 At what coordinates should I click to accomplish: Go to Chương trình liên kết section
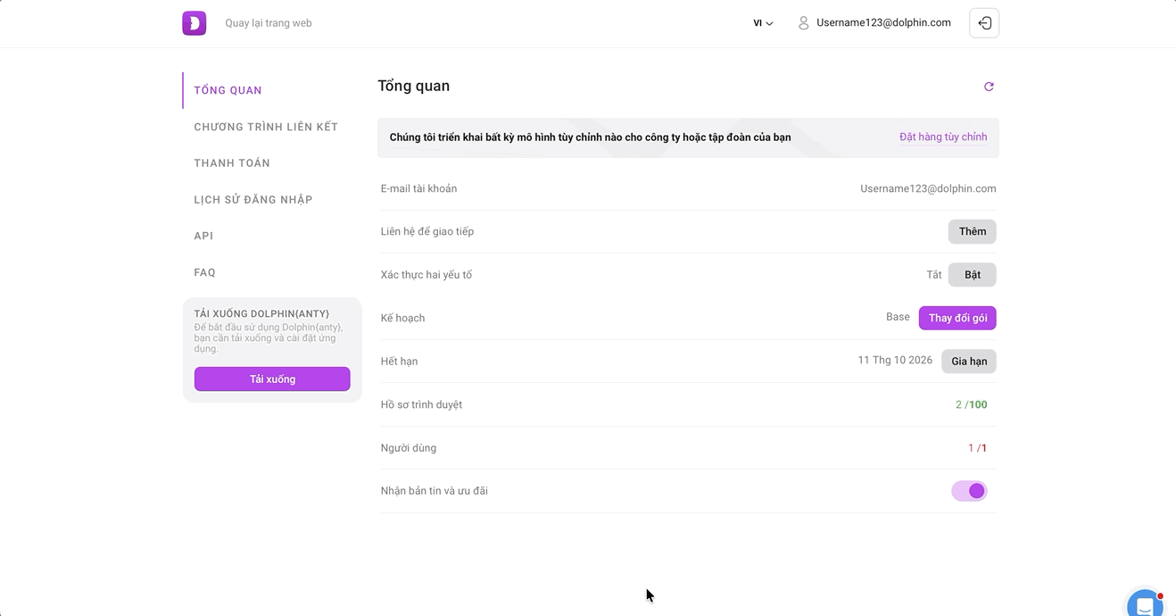click(x=266, y=127)
